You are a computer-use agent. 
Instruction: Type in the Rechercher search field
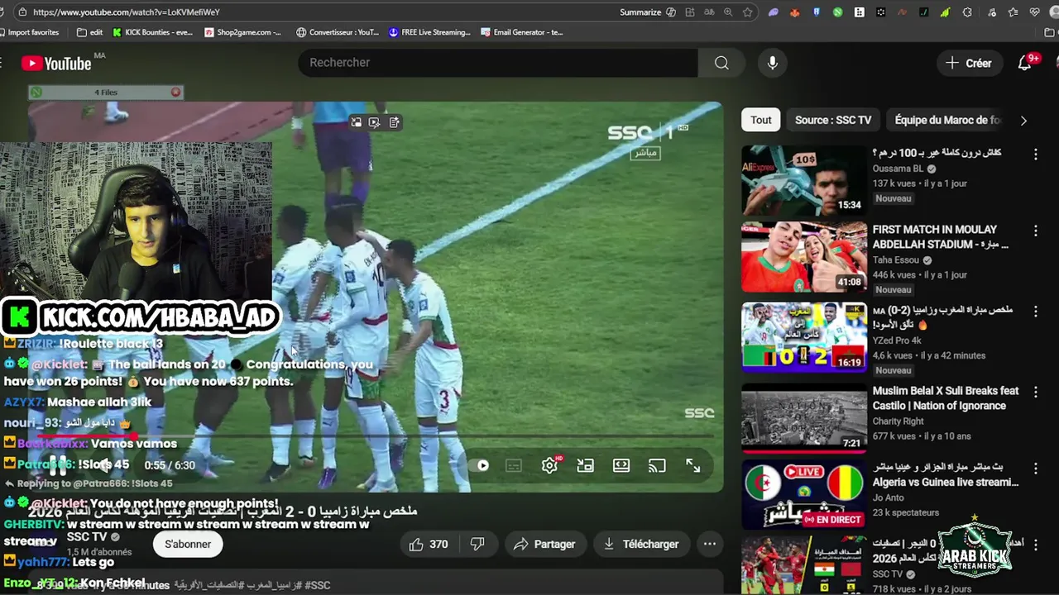(x=498, y=63)
